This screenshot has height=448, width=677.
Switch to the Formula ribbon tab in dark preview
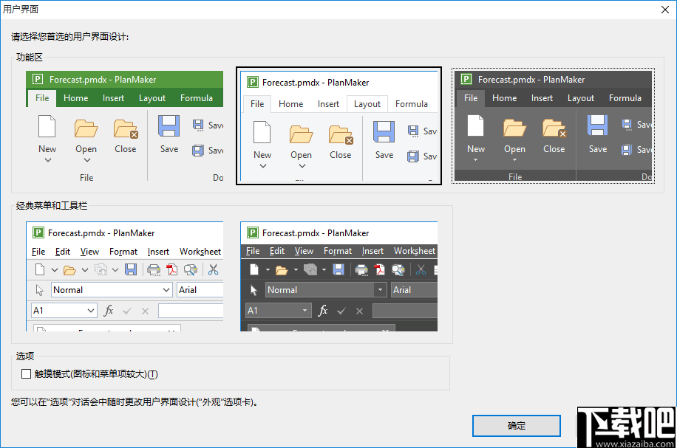(625, 97)
